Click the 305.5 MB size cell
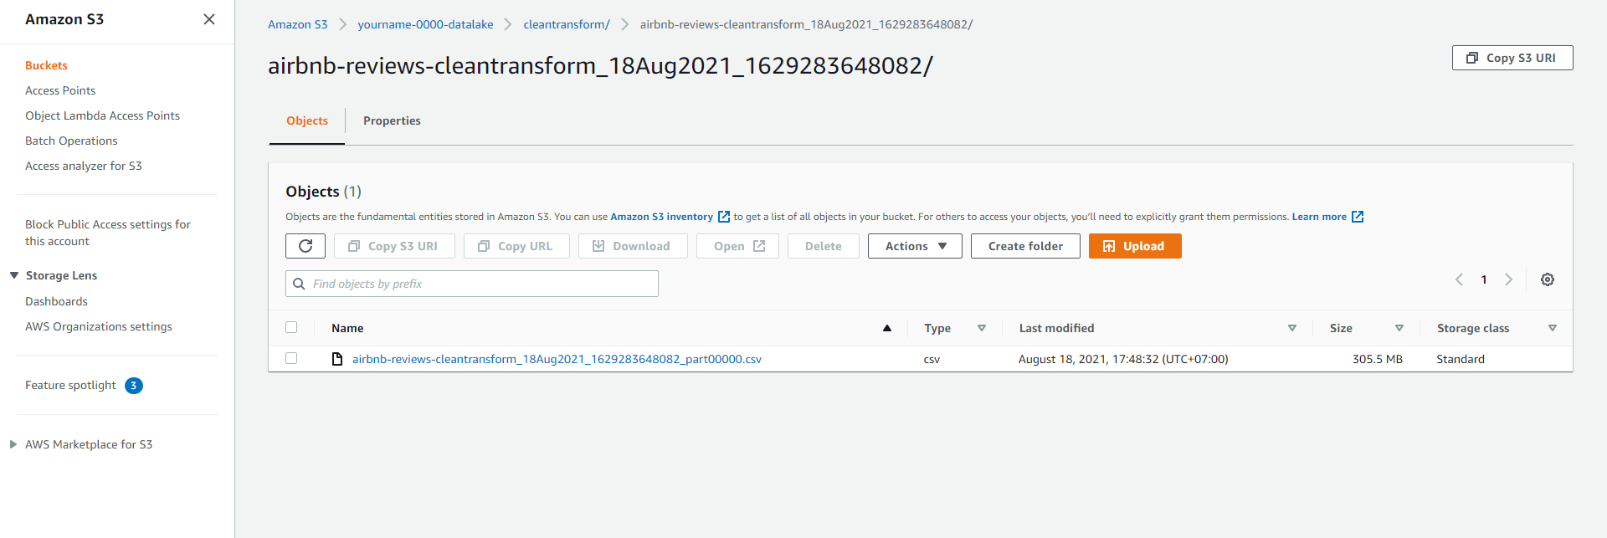 [x=1377, y=359]
